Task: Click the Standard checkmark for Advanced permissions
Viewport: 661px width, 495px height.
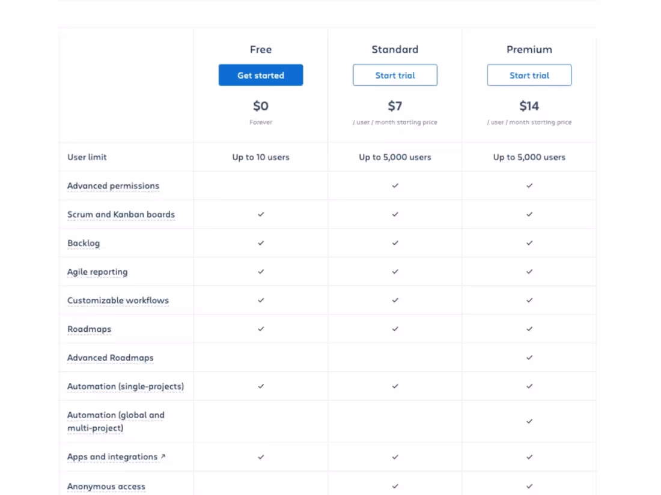Action: click(x=395, y=186)
